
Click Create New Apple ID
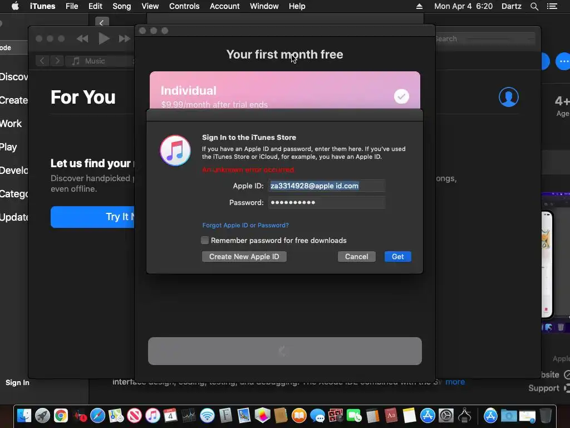coord(244,256)
